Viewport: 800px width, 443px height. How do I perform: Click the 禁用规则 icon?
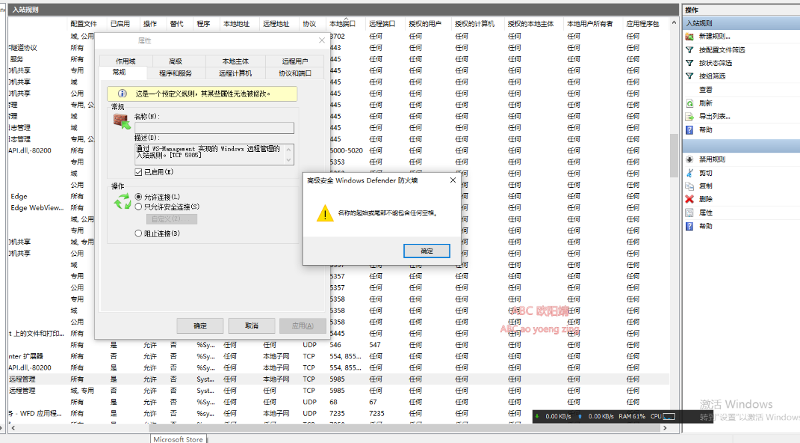coord(689,160)
